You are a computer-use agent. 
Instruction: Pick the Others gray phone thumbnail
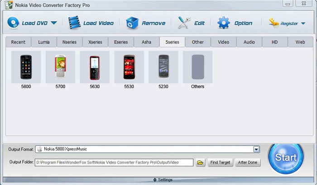(198, 67)
